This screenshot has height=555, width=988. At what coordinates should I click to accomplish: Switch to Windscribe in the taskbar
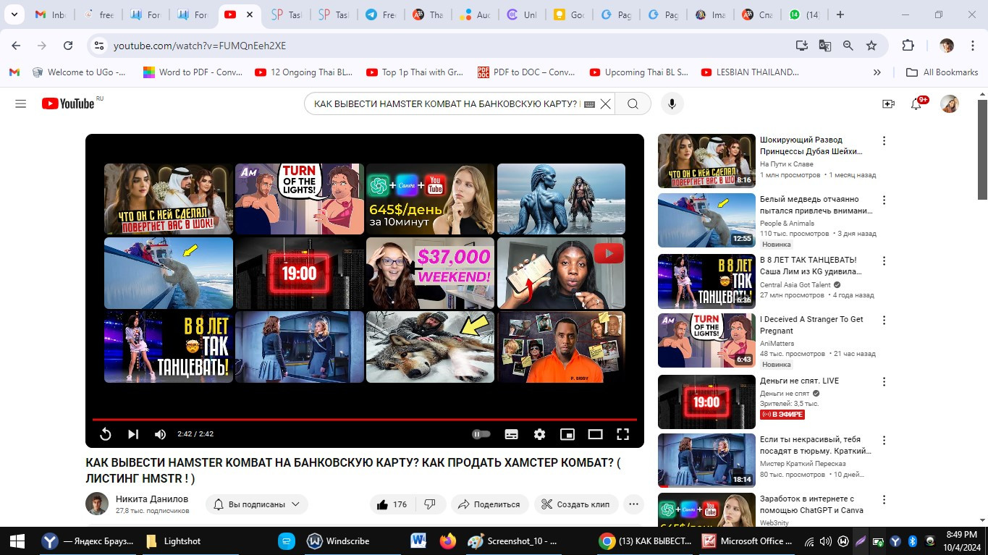[339, 541]
